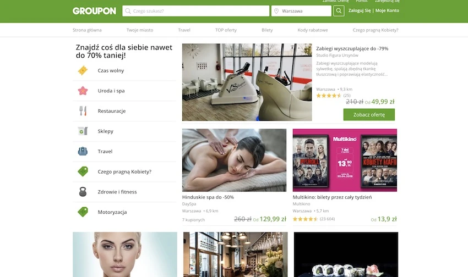
Task: Click the Zobacz ofertę button
Action: (369, 115)
